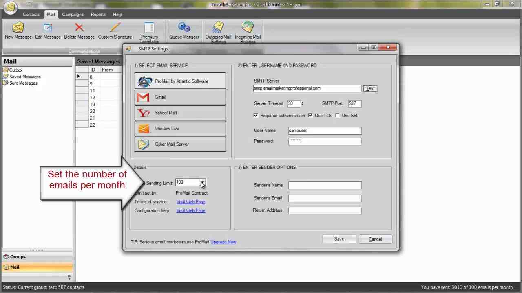Close the SMTP Settings dialog

coord(388,47)
